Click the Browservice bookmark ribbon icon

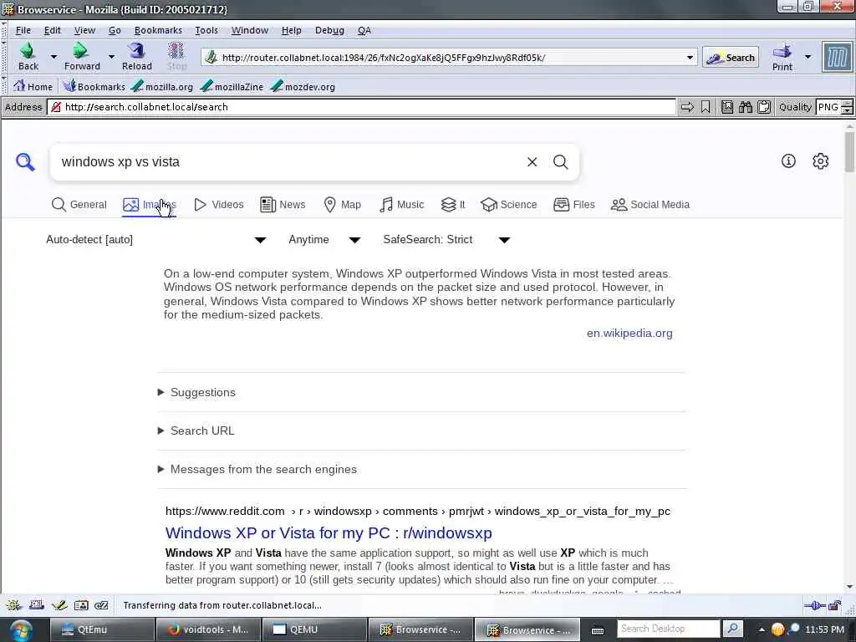click(706, 107)
